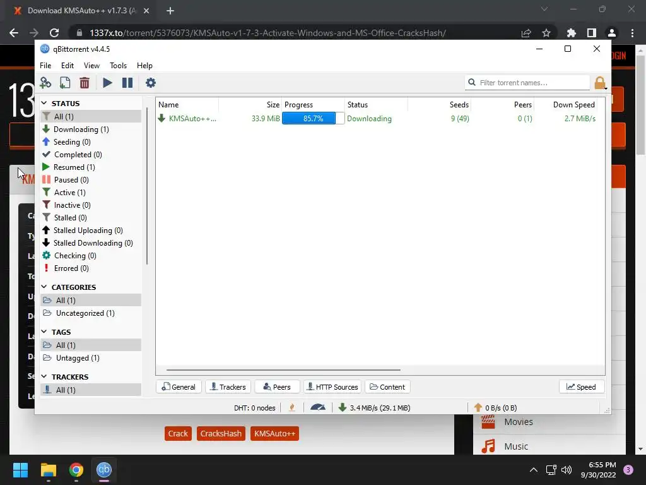Open Chrome extensions puzzle icon
This screenshot has width=646, height=485.
point(572,33)
